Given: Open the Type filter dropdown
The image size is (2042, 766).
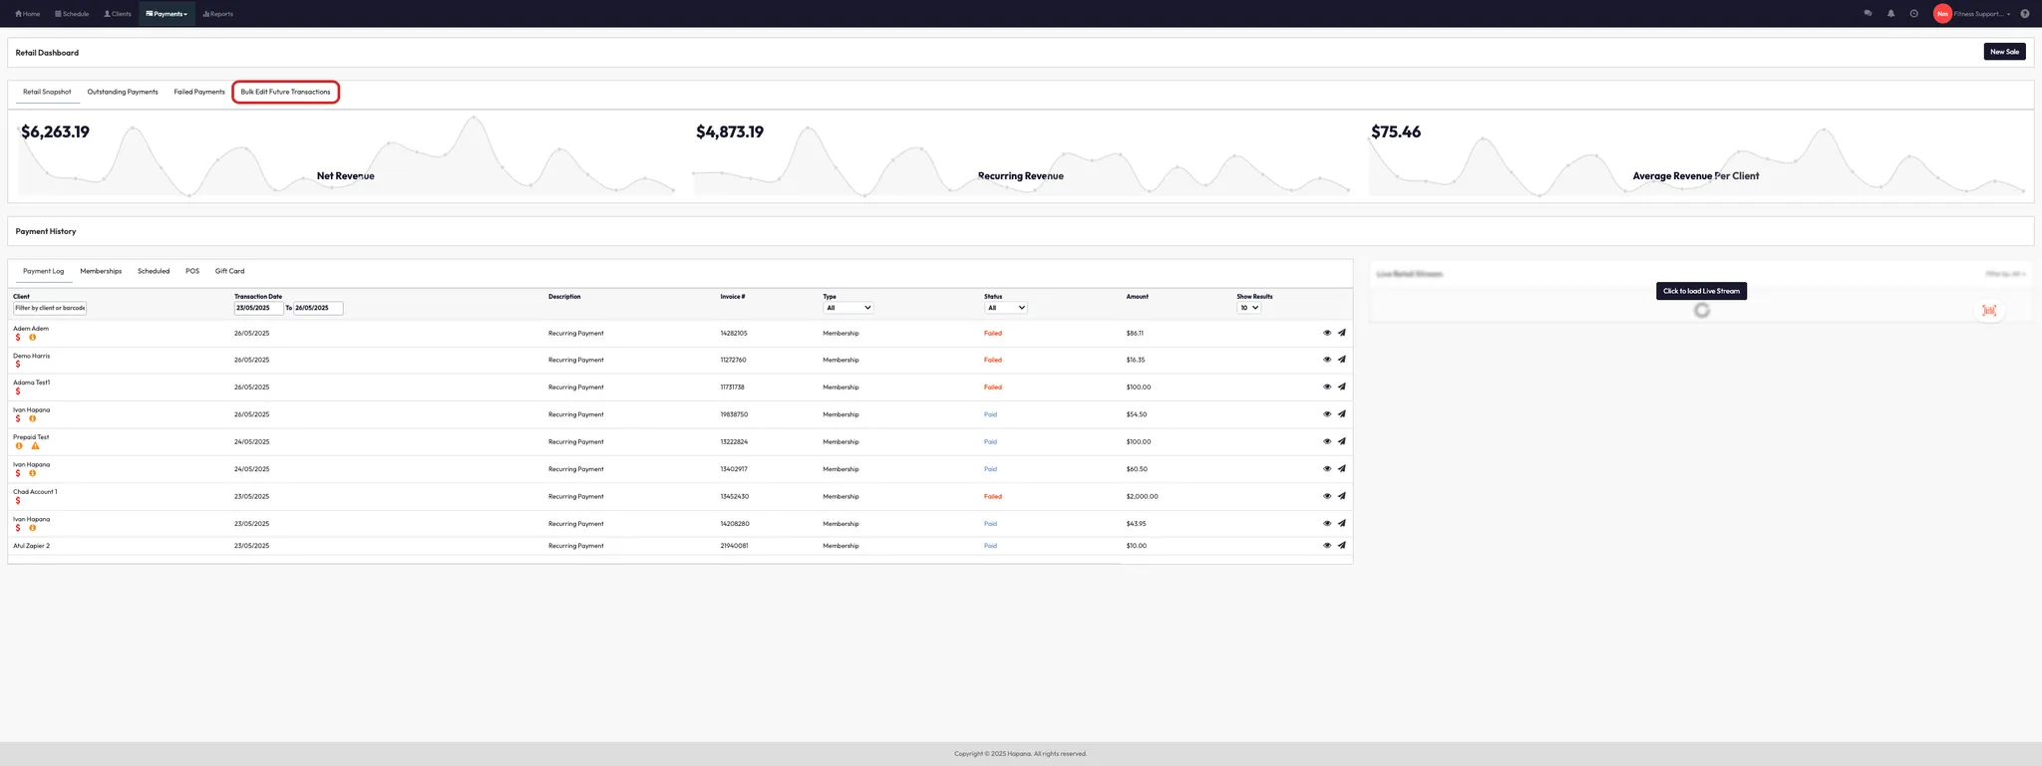Looking at the screenshot, I should coord(848,308).
